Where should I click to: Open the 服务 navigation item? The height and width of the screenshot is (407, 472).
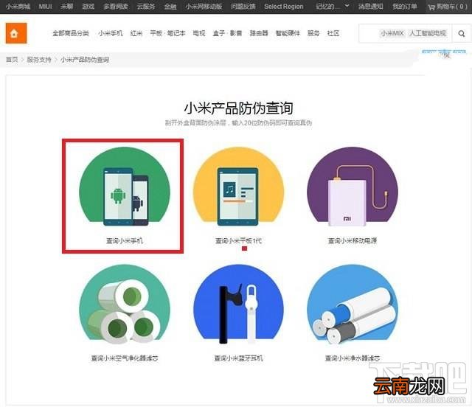pyautogui.click(x=313, y=33)
